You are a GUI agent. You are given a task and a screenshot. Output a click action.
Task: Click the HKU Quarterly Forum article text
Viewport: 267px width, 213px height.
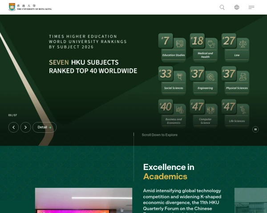[182, 201]
